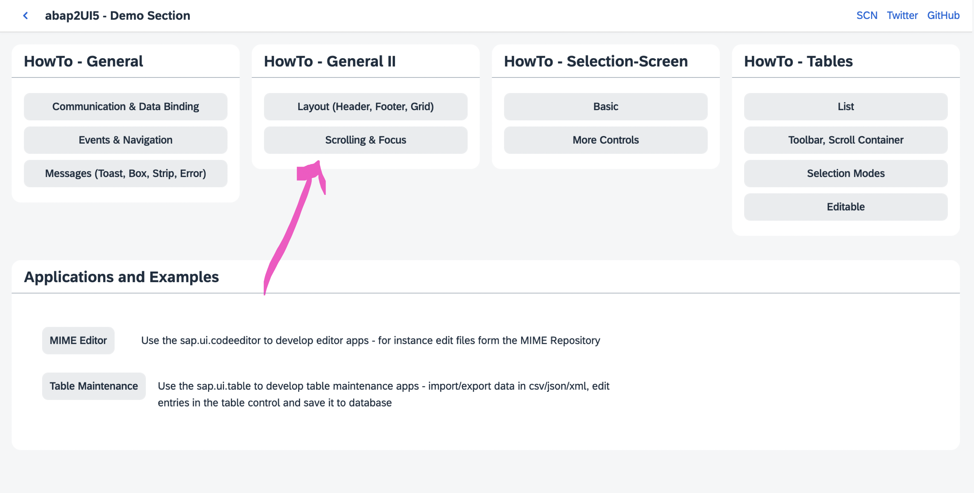Open the Basic selection-screen demo

(x=605, y=107)
